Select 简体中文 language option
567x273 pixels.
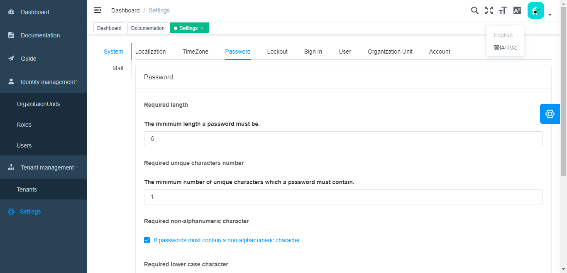[x=505, y=47]
